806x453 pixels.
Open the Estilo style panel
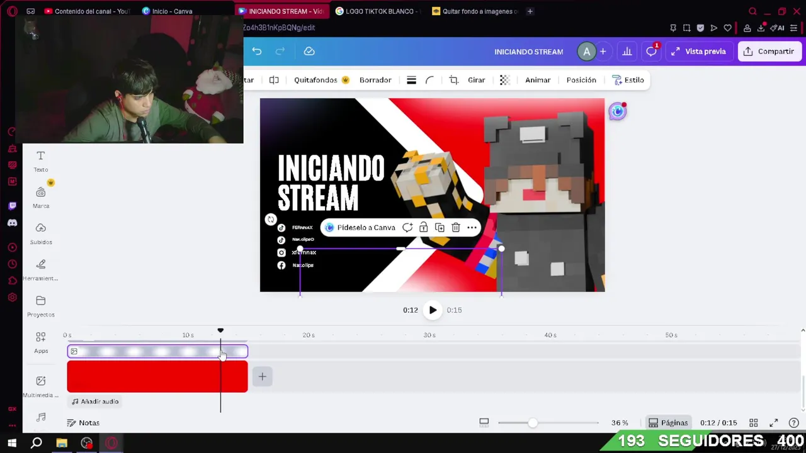pos(628,80)
